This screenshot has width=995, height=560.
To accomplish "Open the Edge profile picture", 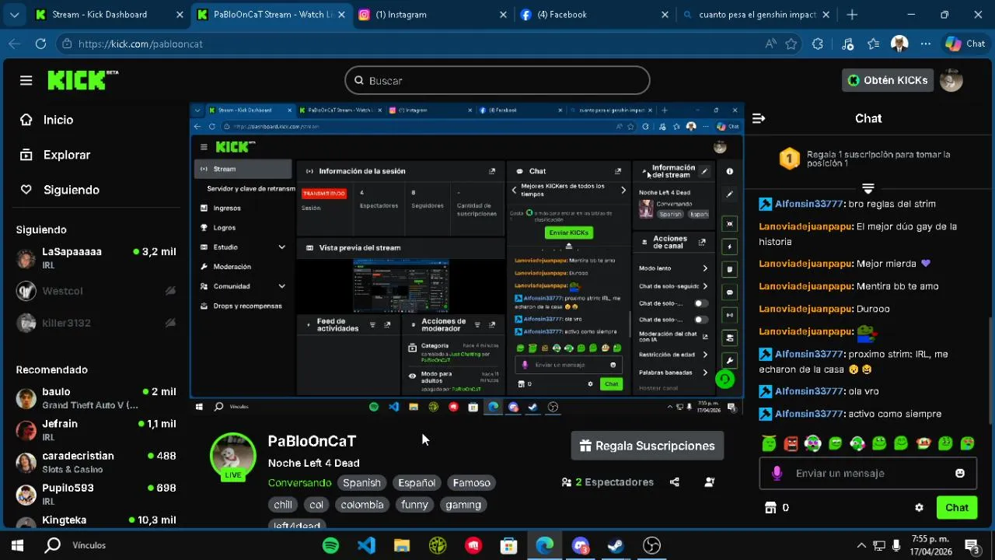I will coord(899,44).
